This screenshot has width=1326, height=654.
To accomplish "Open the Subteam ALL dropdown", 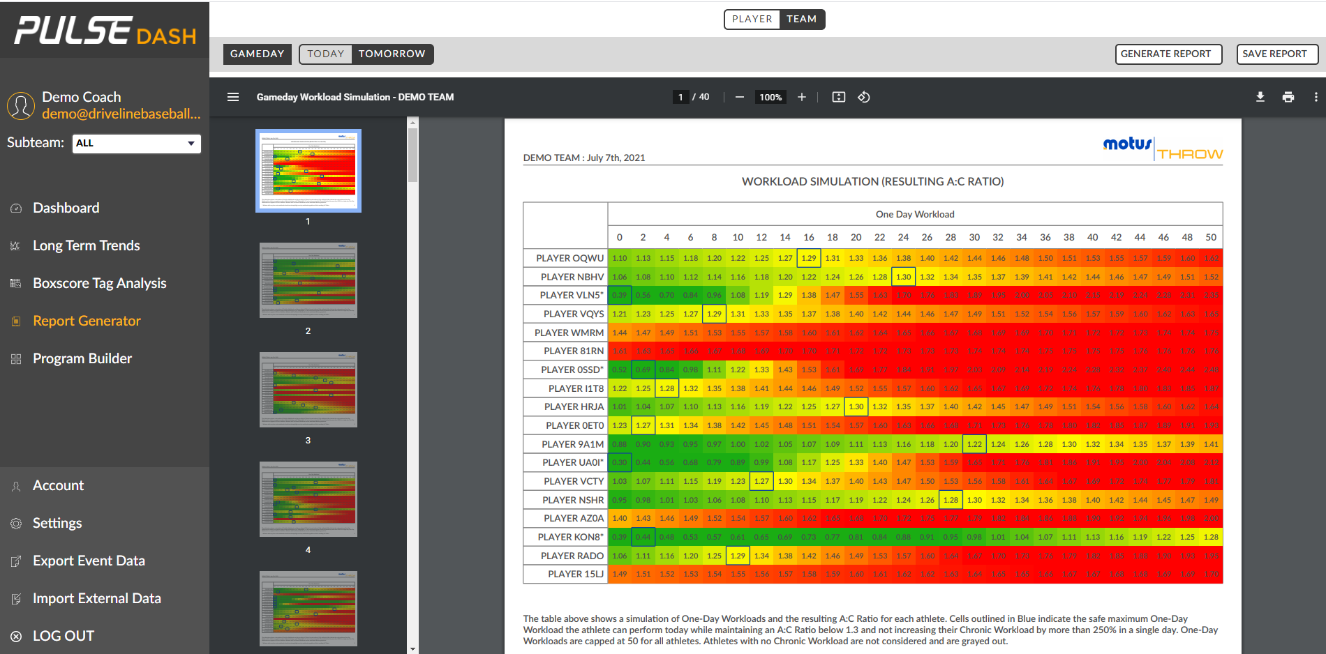I will 136,143.
